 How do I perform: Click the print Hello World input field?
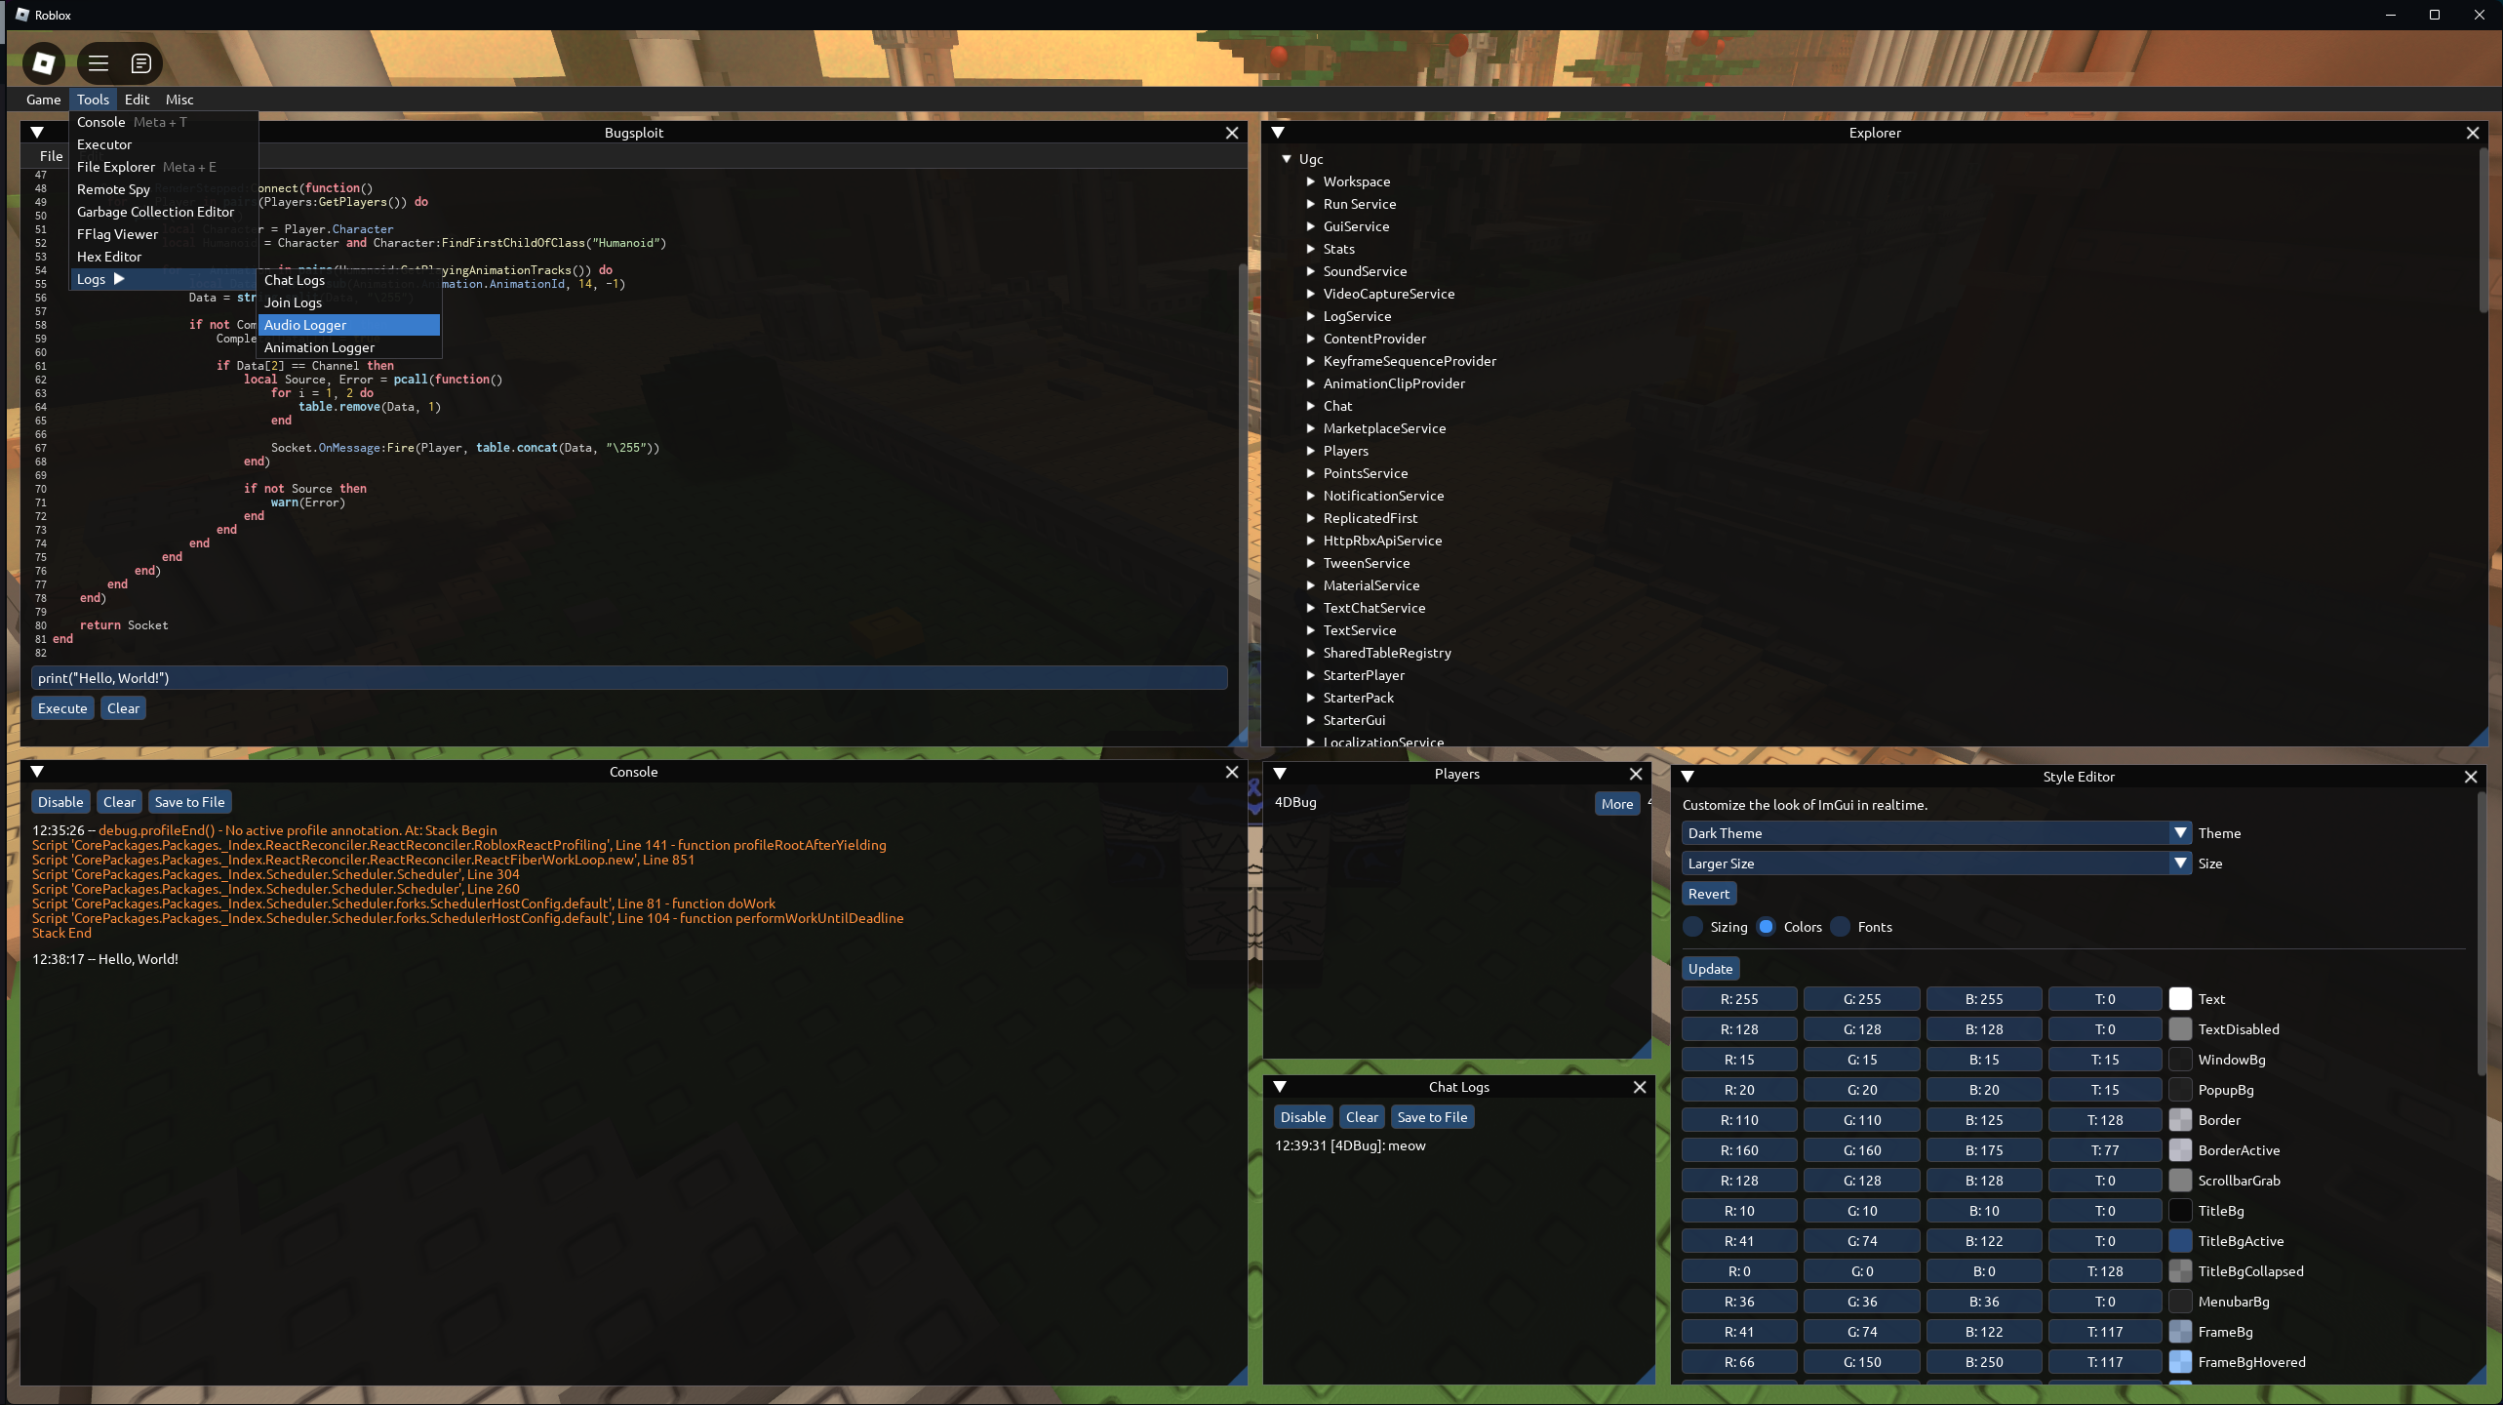pos(628,678)
